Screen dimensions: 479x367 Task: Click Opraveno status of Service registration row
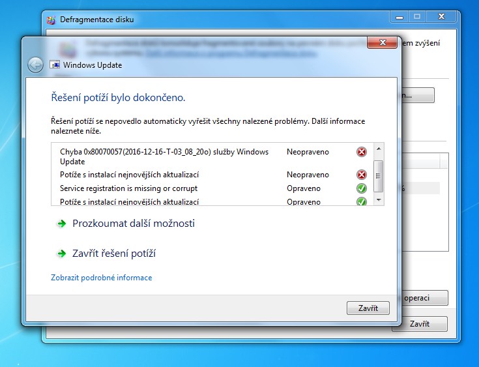tap(303, 188)
